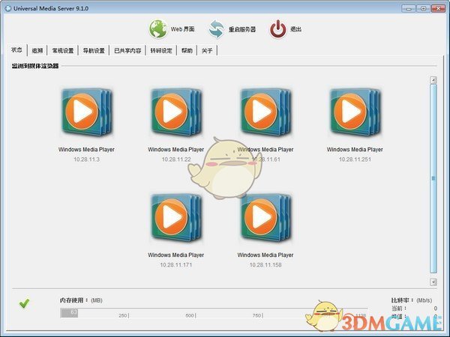Open the 帮助 tab
450x337 pixels.
click(187, 51)
